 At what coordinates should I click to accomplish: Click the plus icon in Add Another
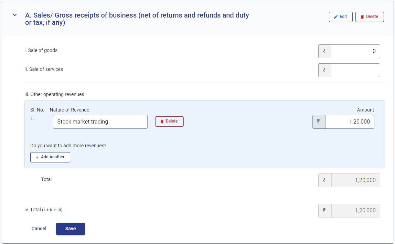click(x=37, y=157)
